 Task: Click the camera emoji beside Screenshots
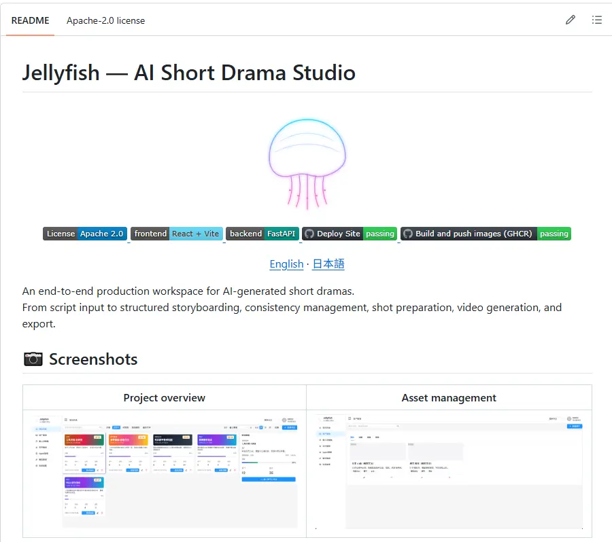(x=33, y=359)
